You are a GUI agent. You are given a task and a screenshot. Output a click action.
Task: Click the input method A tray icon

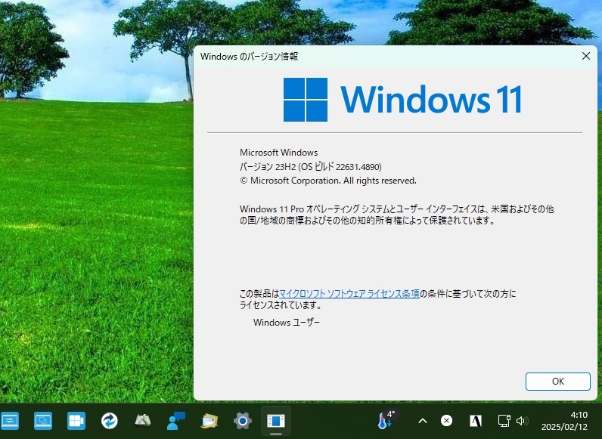476,421
